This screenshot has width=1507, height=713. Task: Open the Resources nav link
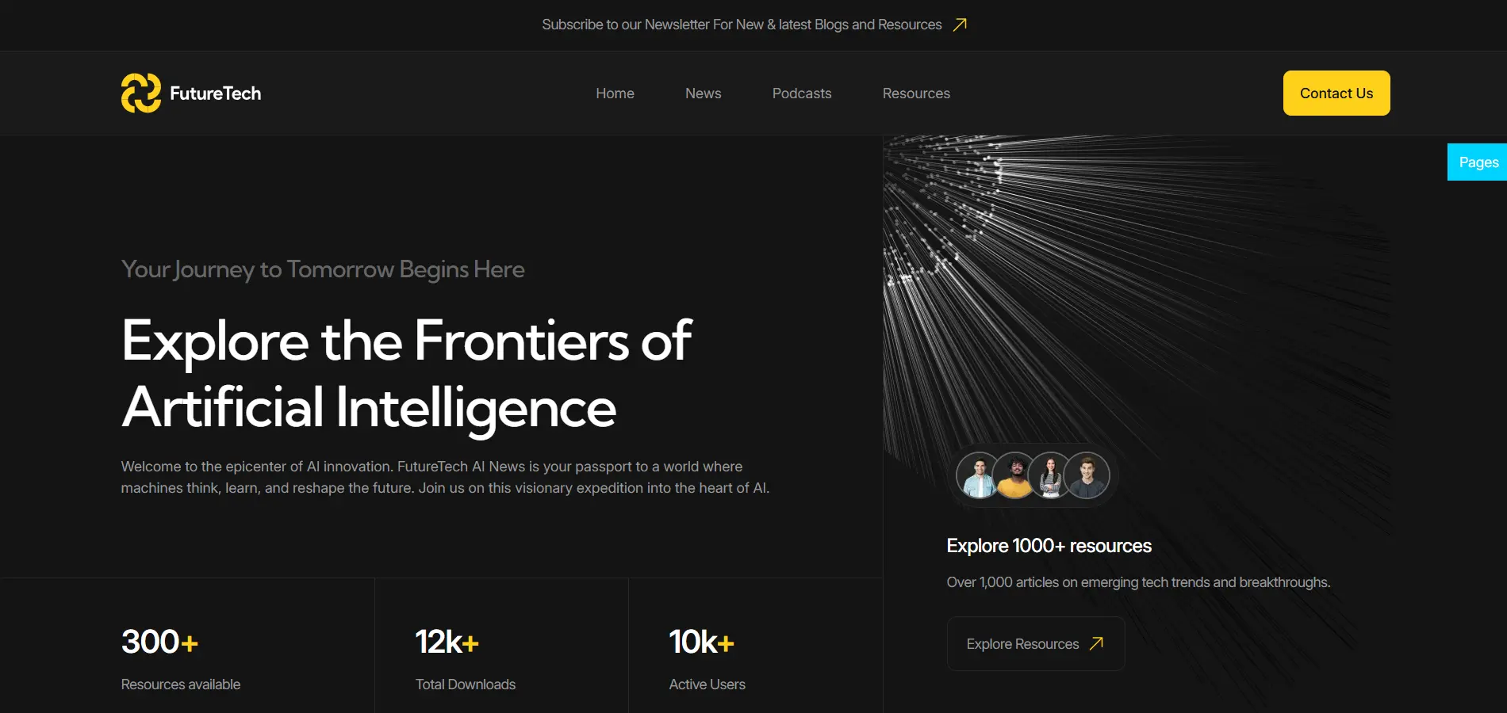click(x=916, y=93)
